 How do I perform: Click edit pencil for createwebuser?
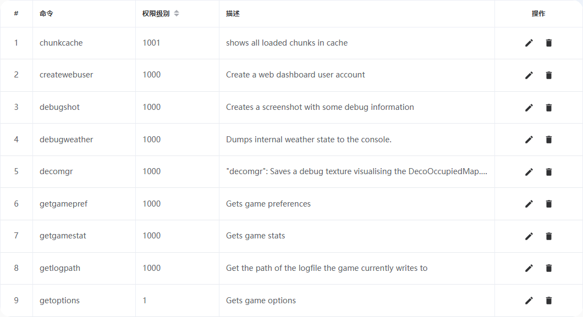point(529,75)
